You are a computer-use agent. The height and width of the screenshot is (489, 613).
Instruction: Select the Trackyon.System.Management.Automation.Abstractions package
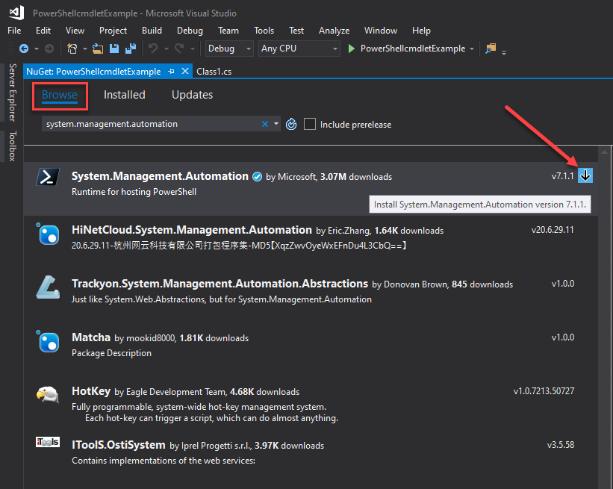311,296
